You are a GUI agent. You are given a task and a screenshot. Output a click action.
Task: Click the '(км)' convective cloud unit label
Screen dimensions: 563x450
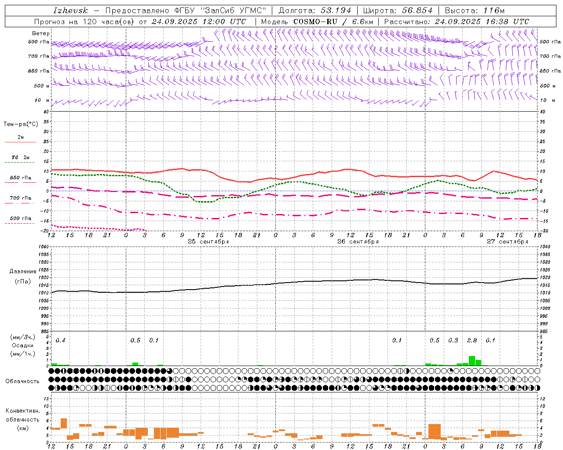[x=22, y=428]
